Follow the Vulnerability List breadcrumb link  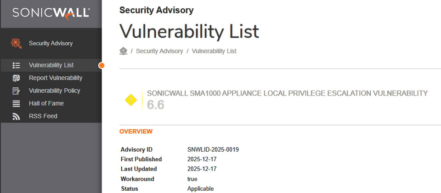tap(214, 51)
